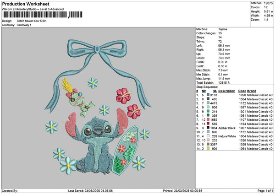Select the dark green swatch beside 339 stitches

tap(208, 115)
